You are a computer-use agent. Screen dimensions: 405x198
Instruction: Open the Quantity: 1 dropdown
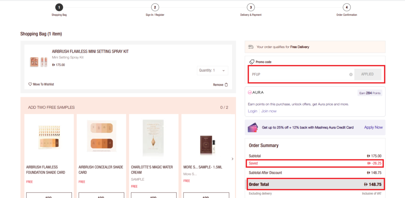(212, 70)
